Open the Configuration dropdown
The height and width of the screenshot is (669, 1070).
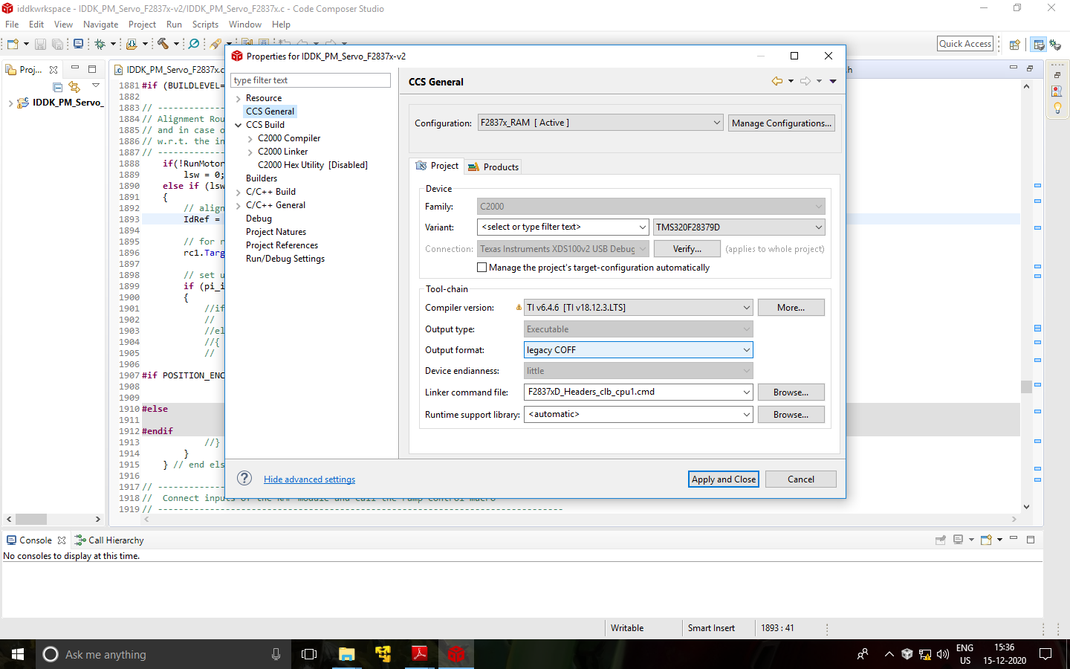click(716, 123)
